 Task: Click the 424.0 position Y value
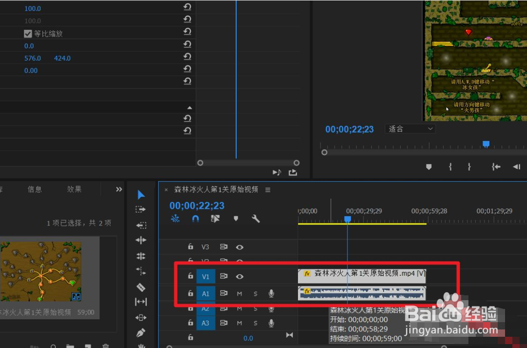(x=62, y=58)
